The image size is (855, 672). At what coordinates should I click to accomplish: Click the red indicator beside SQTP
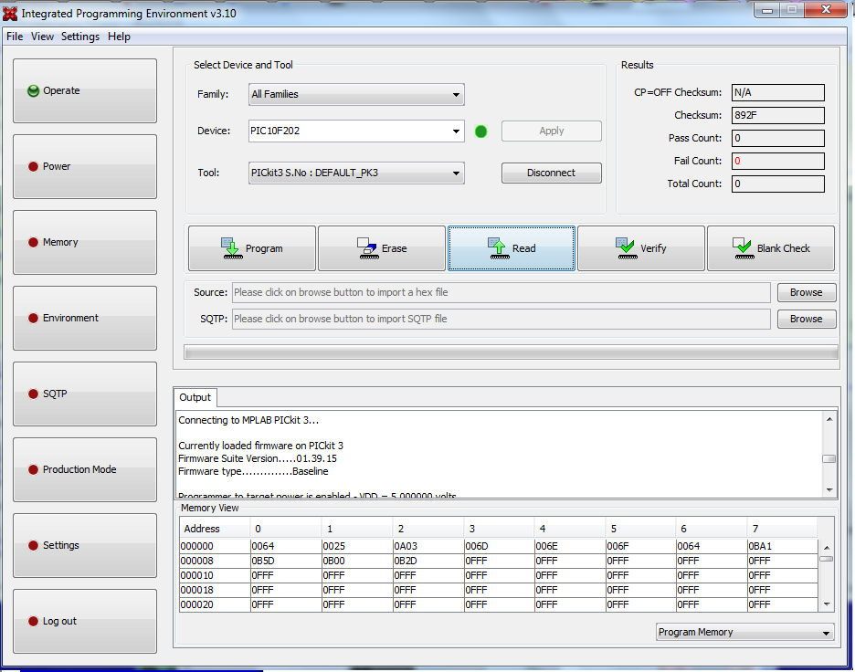[33, 394]
